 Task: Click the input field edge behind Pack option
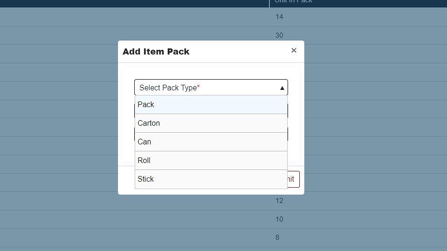[288, 111]
